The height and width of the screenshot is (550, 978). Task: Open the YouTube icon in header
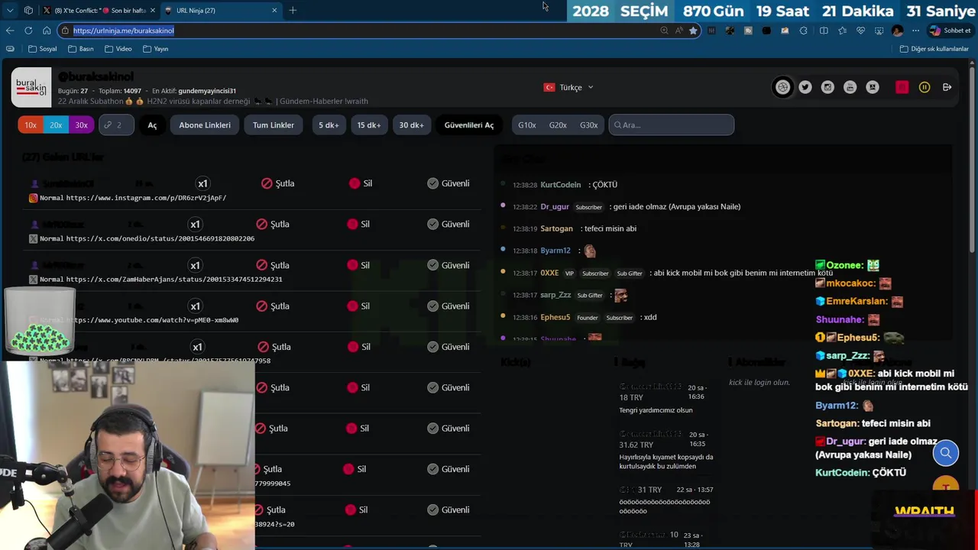pyautogui.click(x=850, y=87)
